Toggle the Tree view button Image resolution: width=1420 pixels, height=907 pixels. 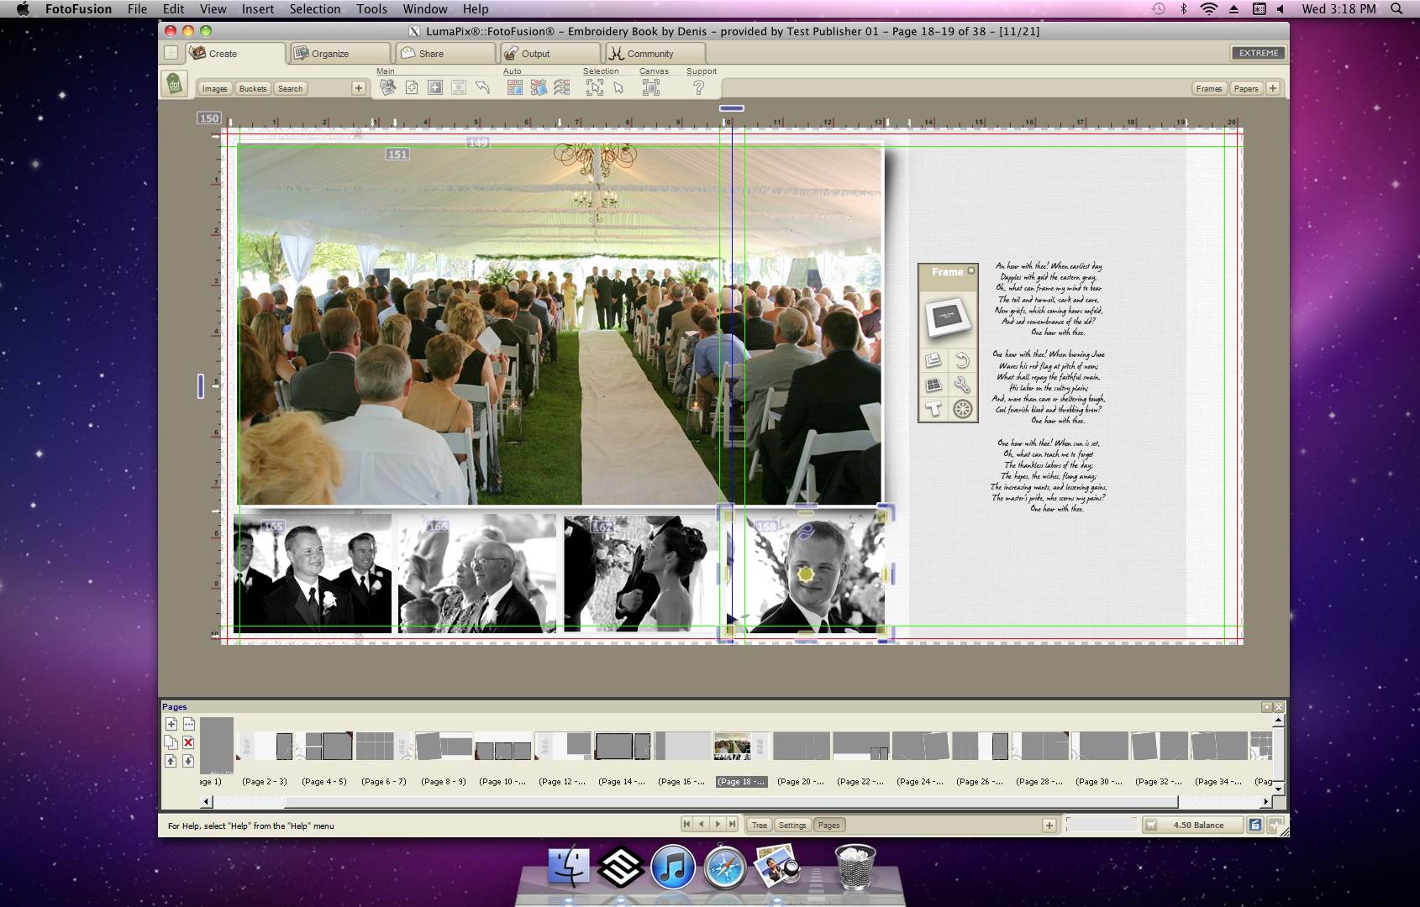tap(759, 825)
